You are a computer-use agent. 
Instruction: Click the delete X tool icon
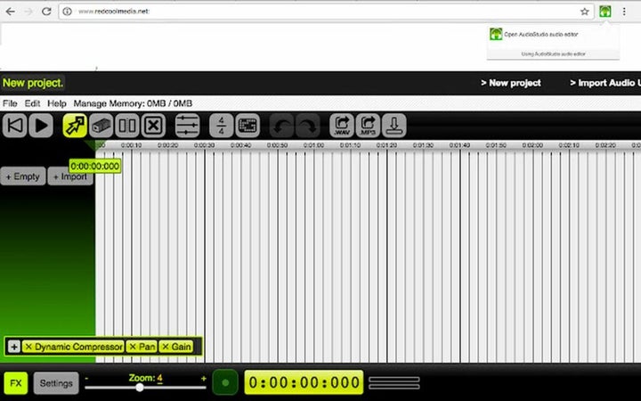pyautogui.click(x=153, y=126)
